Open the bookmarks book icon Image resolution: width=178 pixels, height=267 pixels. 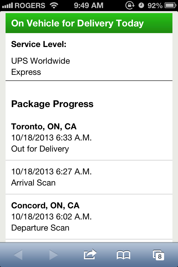[123, 255]
